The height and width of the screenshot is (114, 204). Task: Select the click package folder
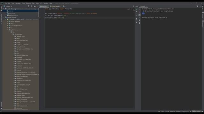coord(18,104)
